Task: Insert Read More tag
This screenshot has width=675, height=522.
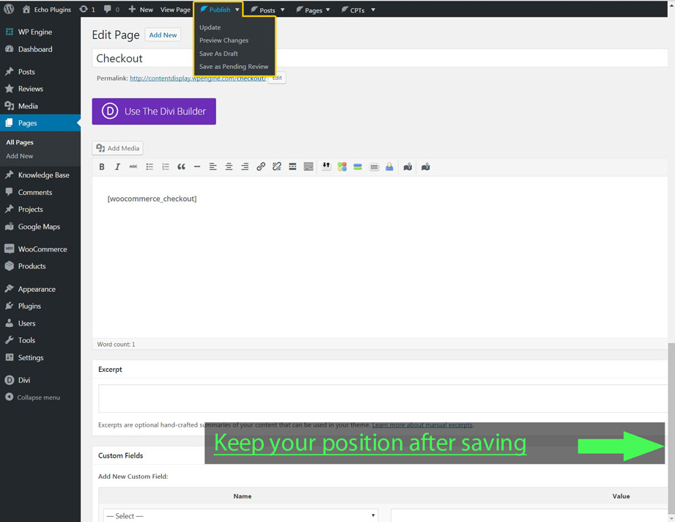Action: tap(292, 166)
